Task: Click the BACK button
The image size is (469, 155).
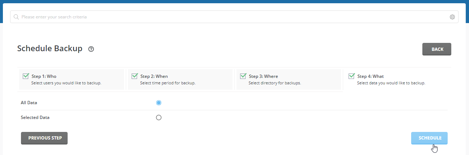Action: pos(437,49)
